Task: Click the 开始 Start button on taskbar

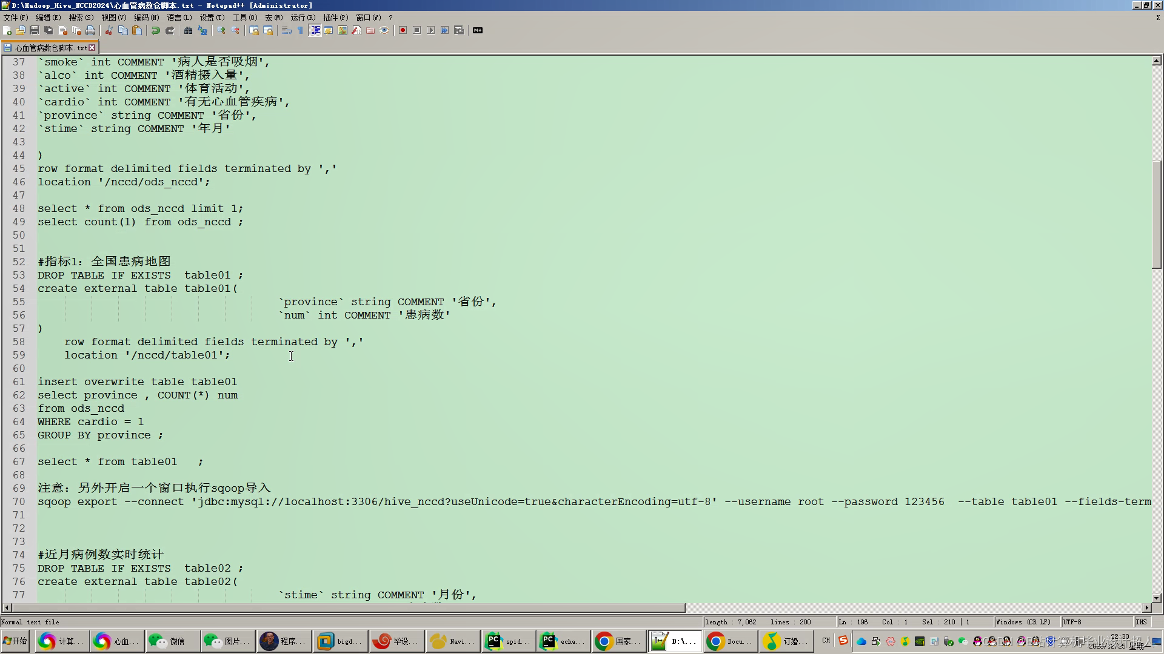Action: 15,641
